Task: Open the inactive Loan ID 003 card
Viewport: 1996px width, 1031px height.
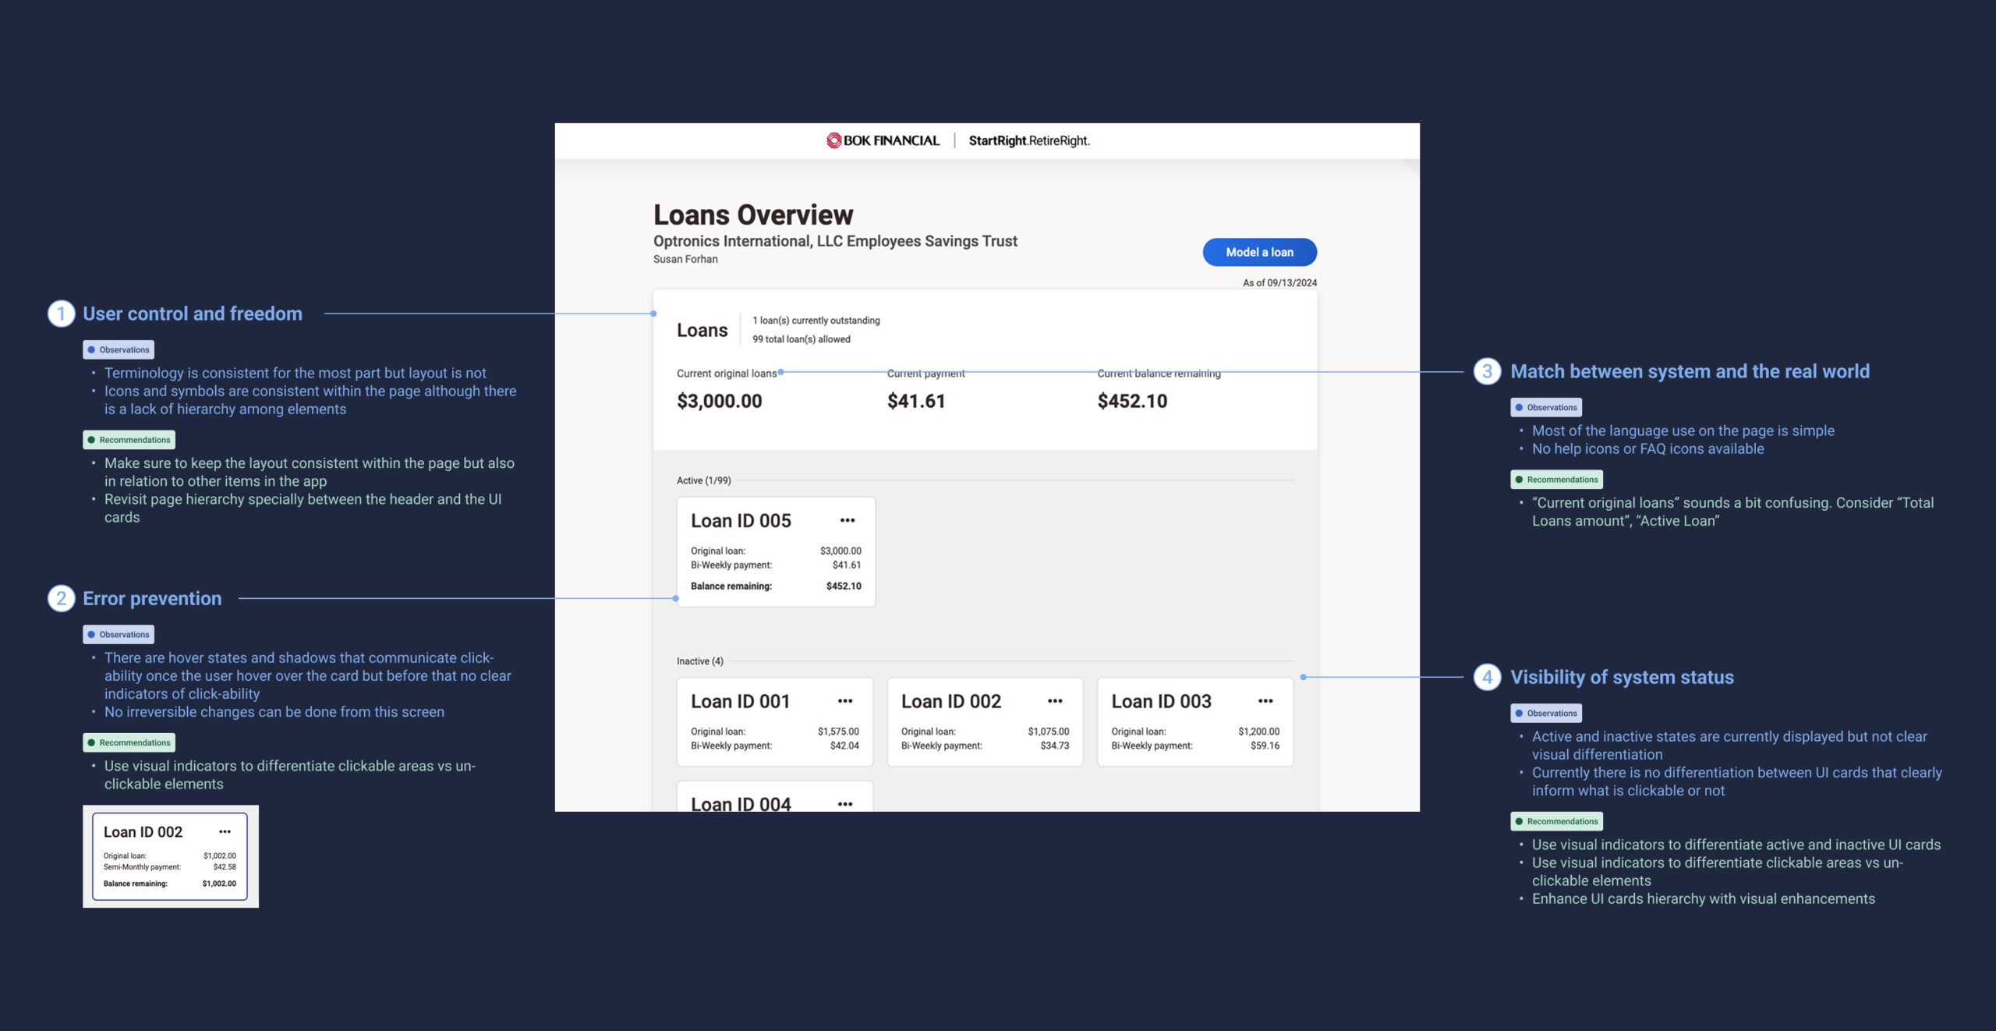Action: 1194,733
